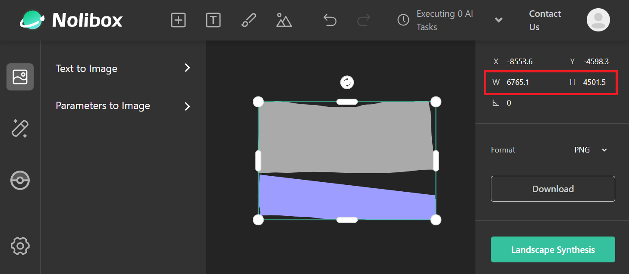Select the gray painted region

tap(345, 137)
